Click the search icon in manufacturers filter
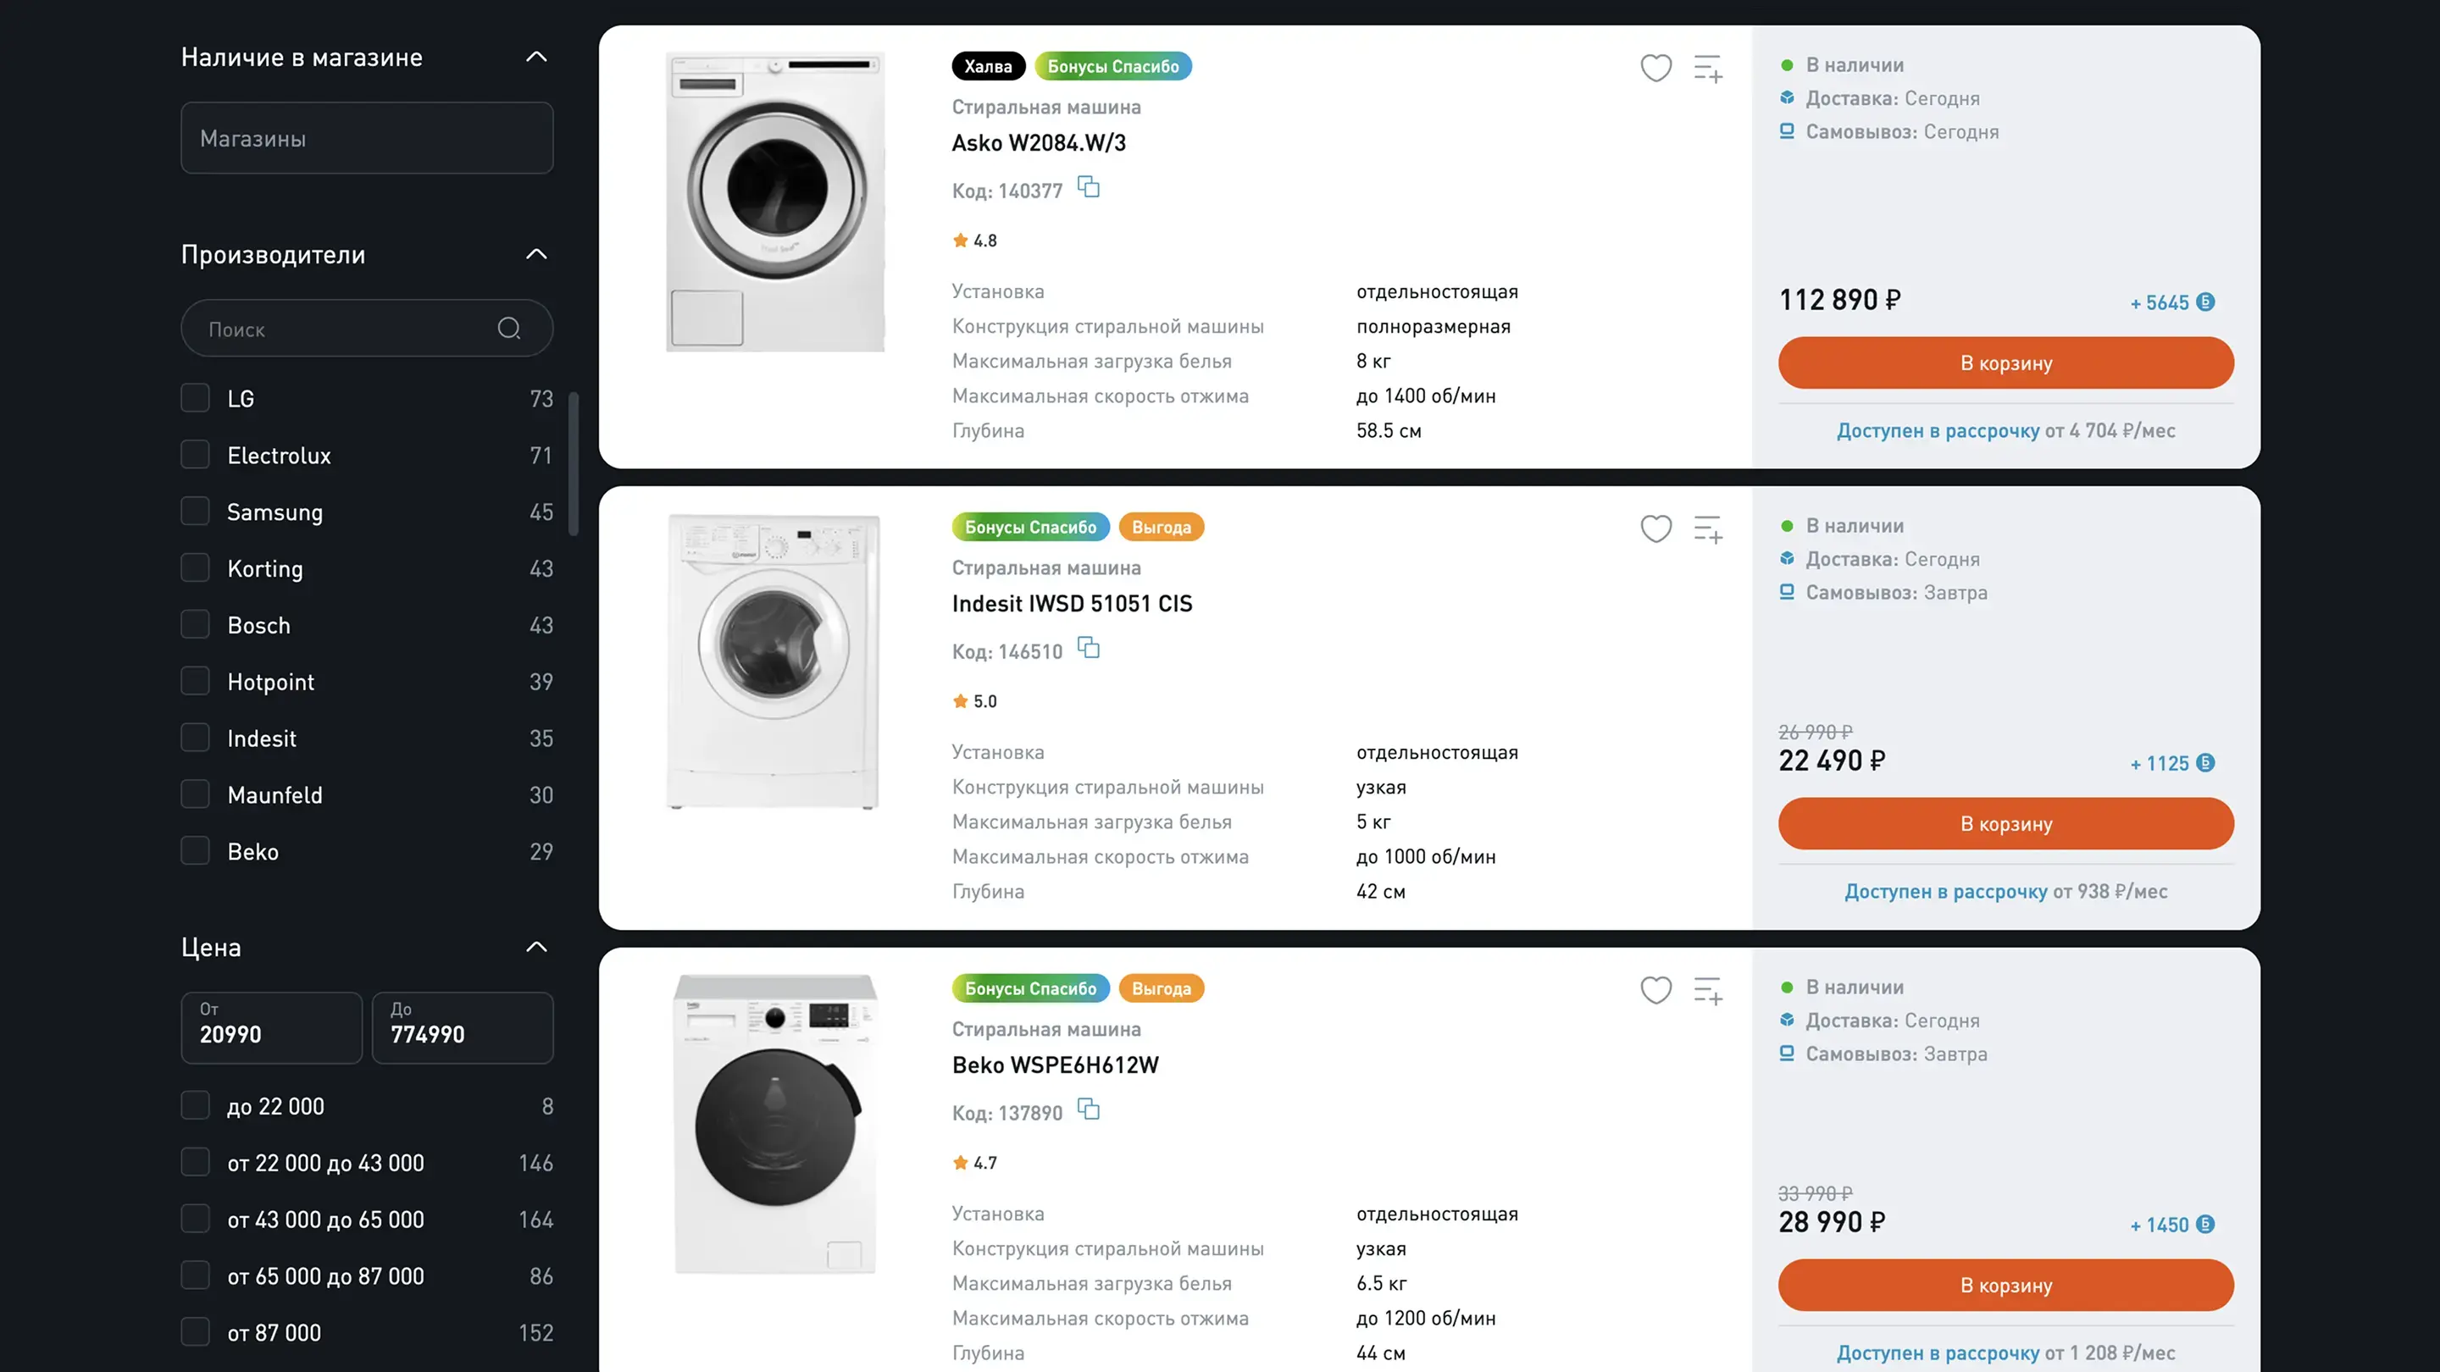Image resolution: width=2440 pixels, height=1372 pixels. (x=508, y=329)
